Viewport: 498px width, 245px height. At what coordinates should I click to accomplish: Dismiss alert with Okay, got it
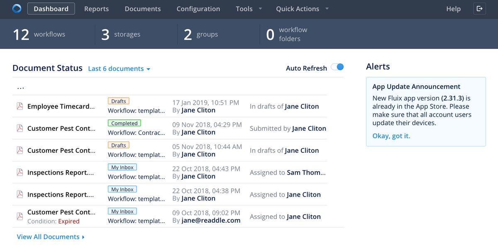point(391,136)
